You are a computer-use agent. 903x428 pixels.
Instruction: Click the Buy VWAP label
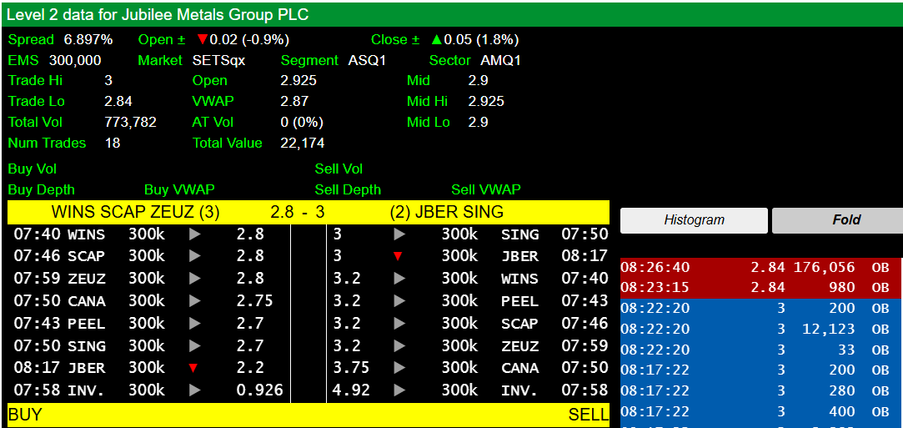[x=179, y=189]
